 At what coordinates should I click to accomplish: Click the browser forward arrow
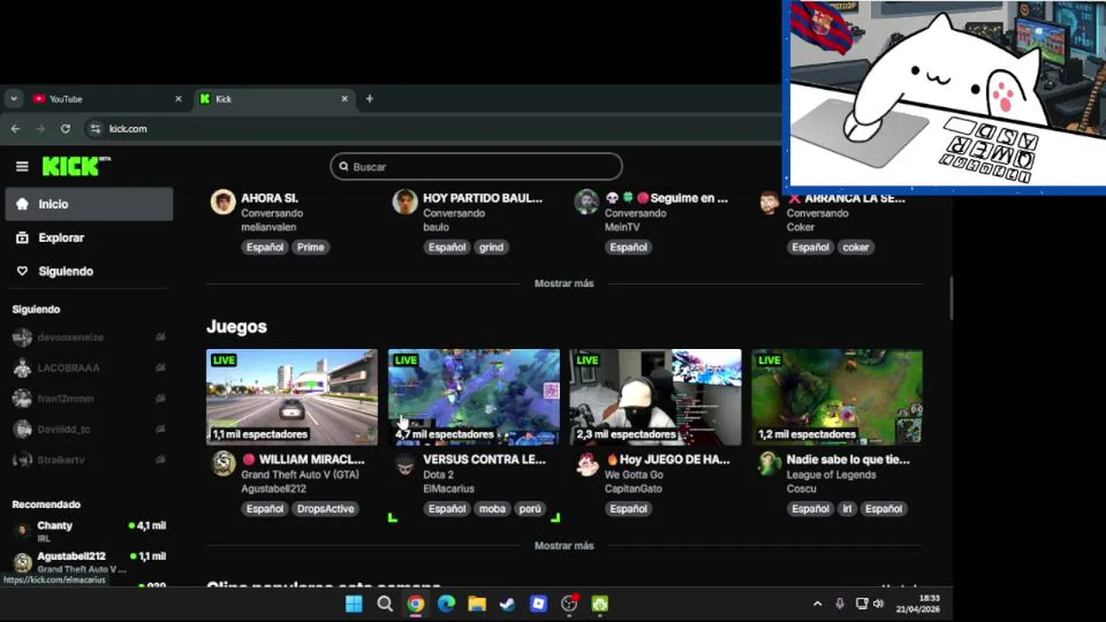[40, 129]
